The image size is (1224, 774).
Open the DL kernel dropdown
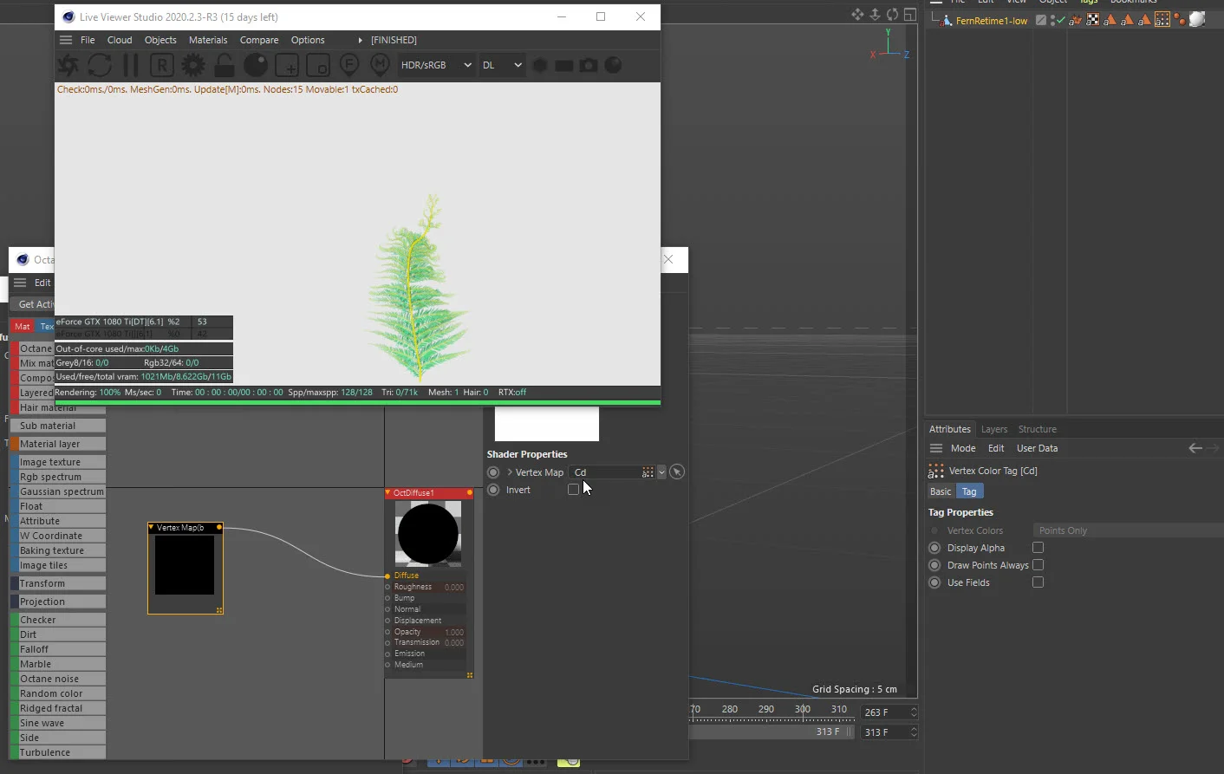point(501,65)
